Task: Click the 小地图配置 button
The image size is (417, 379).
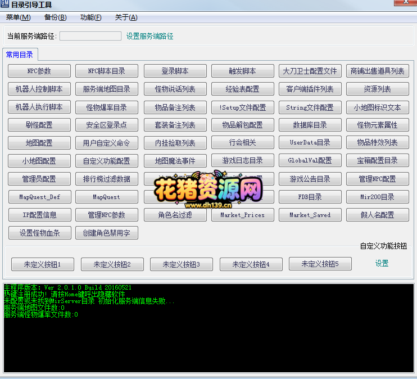Action: click(39, 161)
